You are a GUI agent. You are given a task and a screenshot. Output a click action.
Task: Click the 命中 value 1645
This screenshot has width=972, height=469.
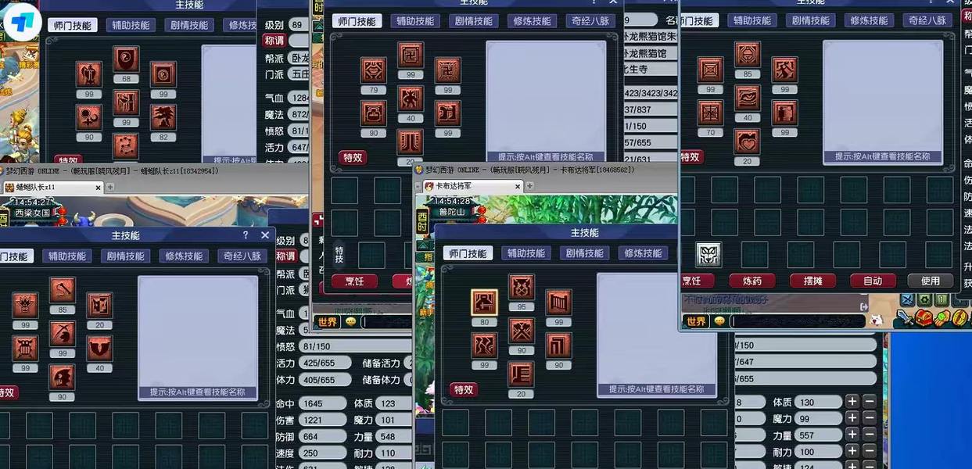[x=321, y=403]
